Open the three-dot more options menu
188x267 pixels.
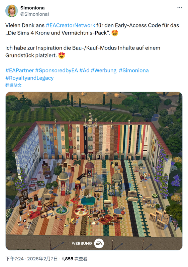pos(180,8)
